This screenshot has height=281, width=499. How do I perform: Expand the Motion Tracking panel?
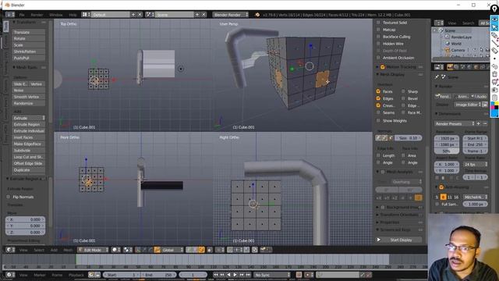click(377, 67)
